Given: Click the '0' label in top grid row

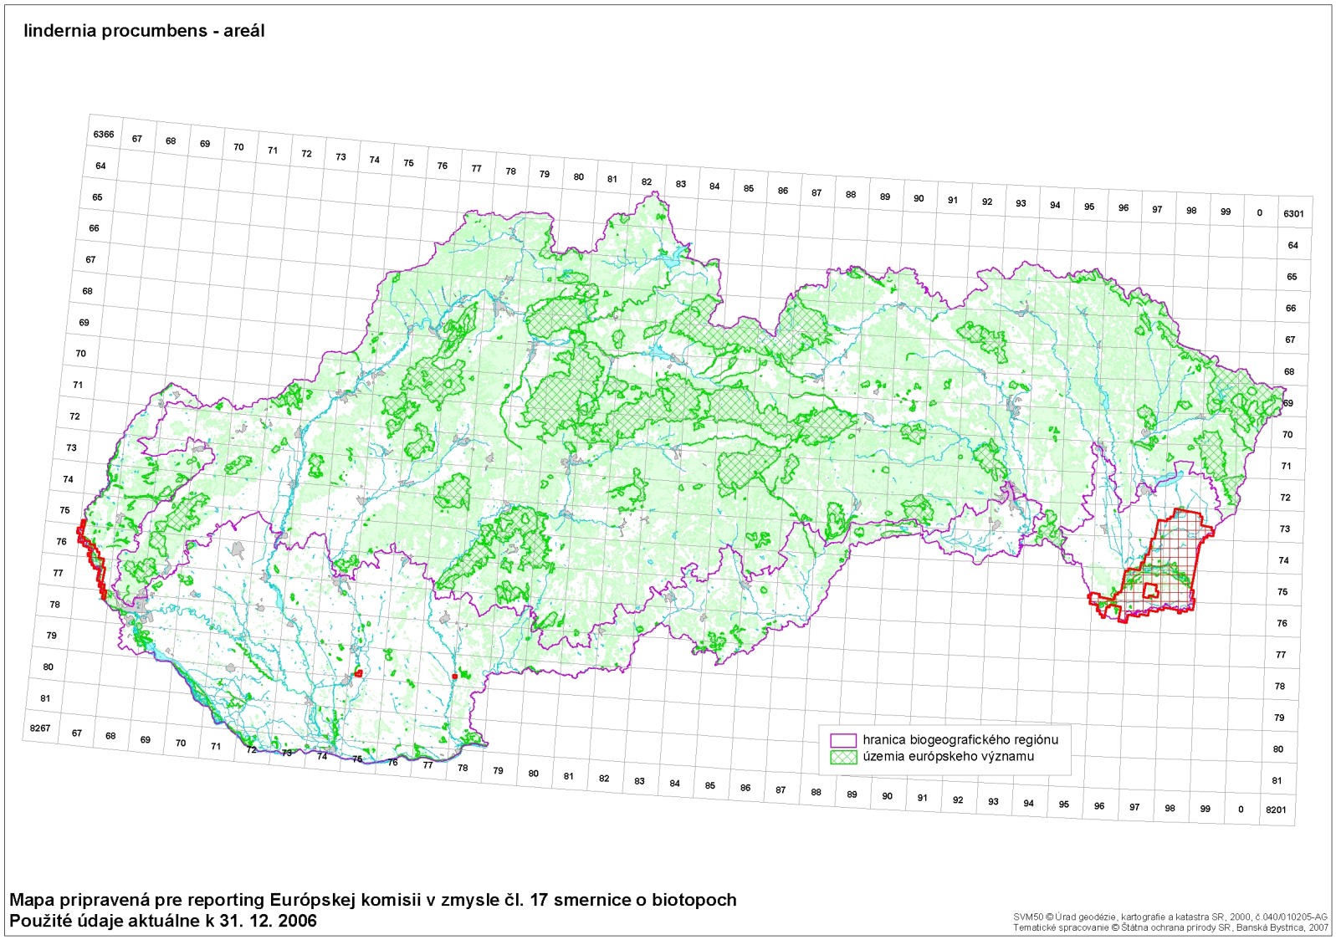Looking at the screenshot, I should (1259, 213).
